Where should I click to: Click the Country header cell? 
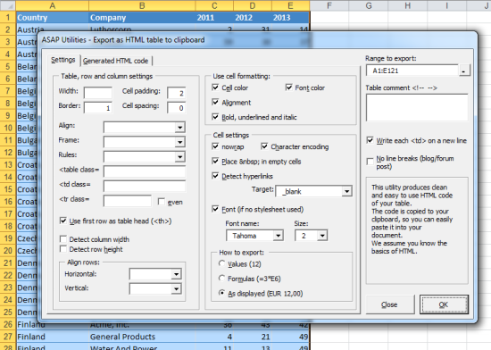(53, 18)
